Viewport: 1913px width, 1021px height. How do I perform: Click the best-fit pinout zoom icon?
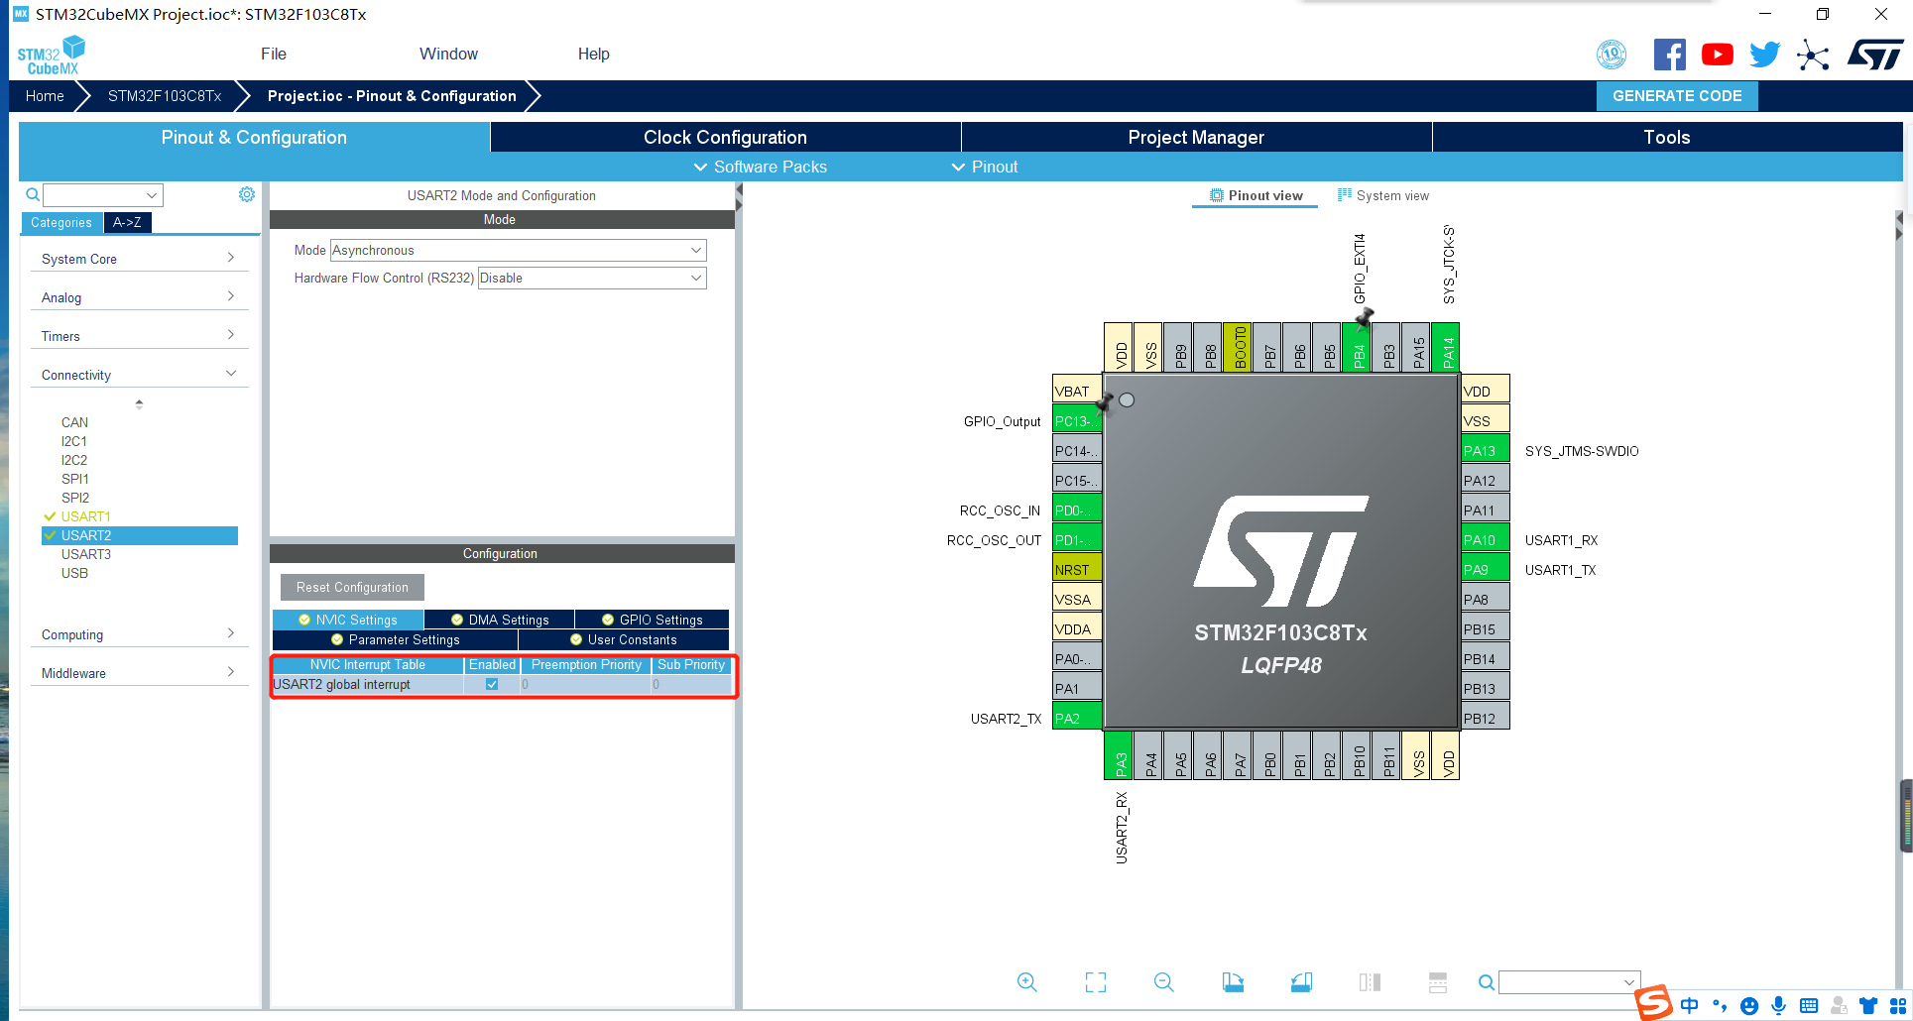(x=1095, y=981)
